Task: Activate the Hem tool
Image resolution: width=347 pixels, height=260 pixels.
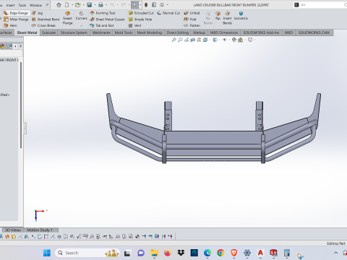Action: click(x=10, y=25)
